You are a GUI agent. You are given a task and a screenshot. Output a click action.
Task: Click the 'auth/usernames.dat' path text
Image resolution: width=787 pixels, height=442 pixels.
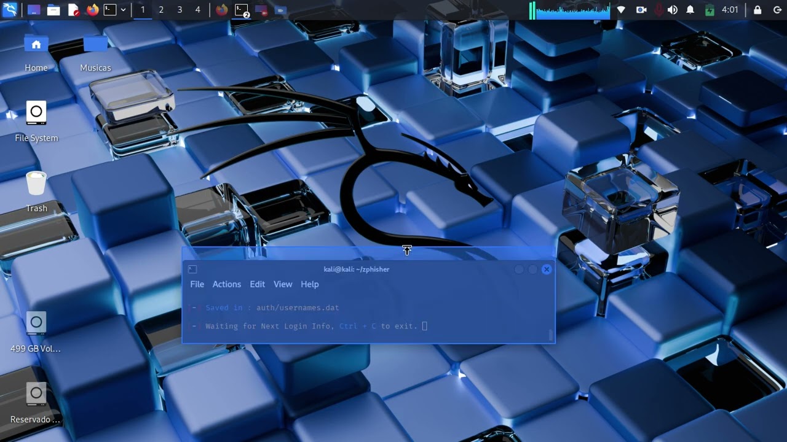point(298,308)
